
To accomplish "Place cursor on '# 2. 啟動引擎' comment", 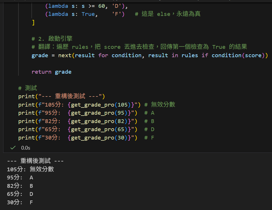I will tap(52, 39).
